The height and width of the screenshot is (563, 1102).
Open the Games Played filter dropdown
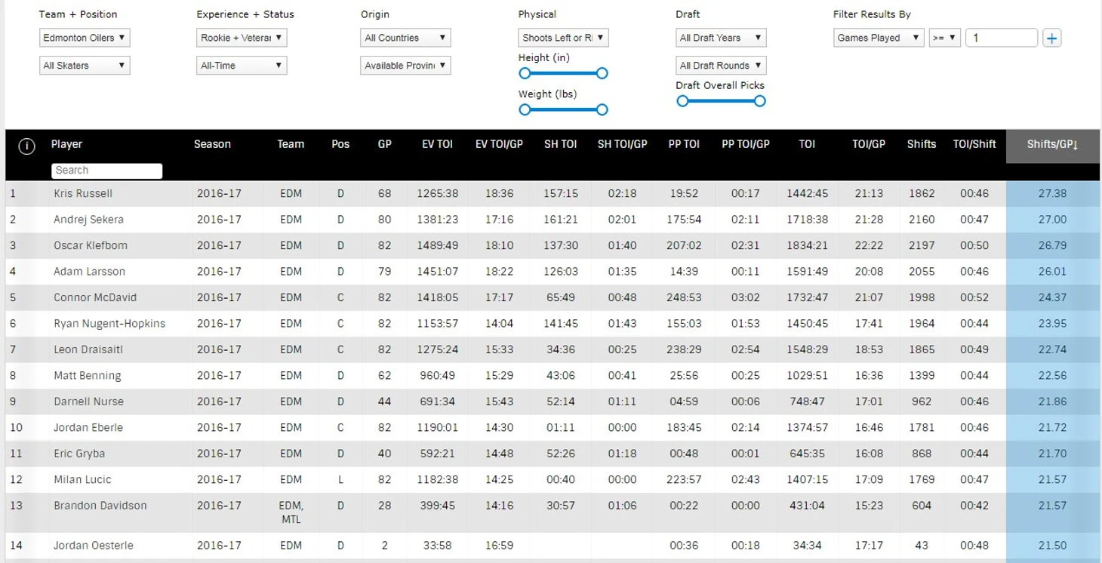coord(879,38)
